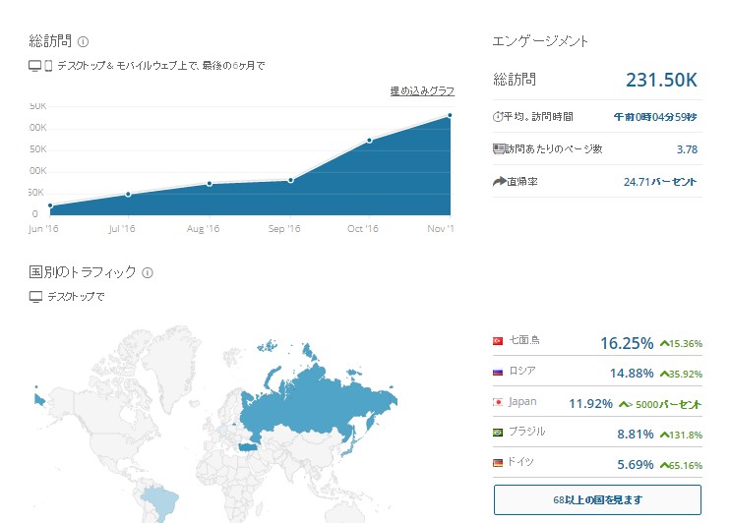Click the 午前0時04分59秒 visit duration value
This screenshot has width=730, height=523.
(655, 117)
